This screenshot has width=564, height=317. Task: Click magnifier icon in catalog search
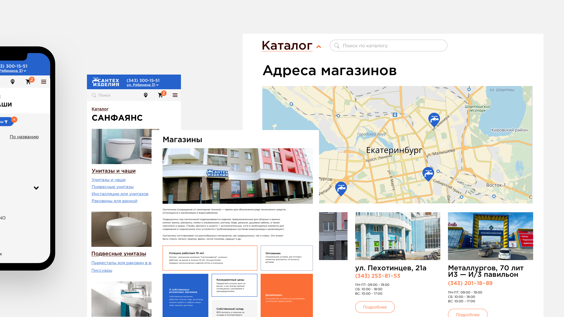pos(337,45)
